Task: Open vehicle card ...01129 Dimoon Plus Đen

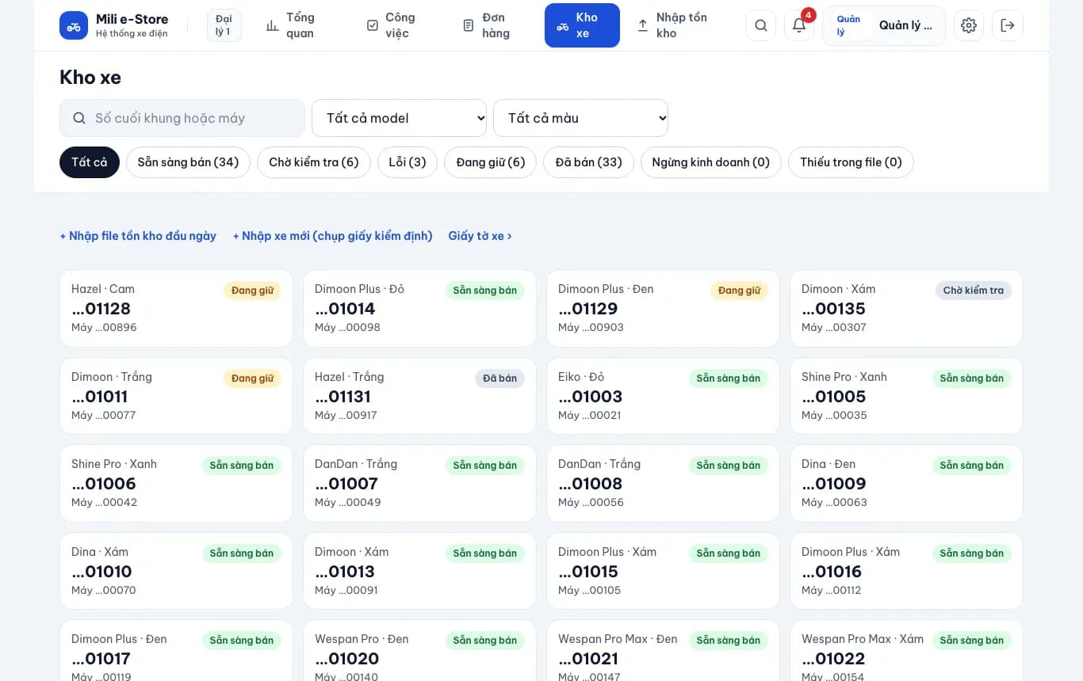Action: click(x=663, y=308)
